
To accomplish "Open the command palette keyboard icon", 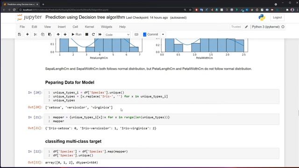I will click(x=136, y=35).
